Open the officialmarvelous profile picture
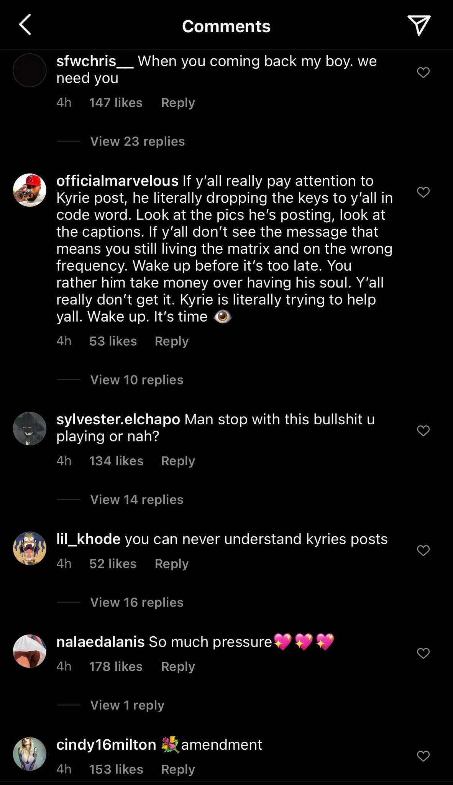The width and height of the screenshot is (453, 785). [30, 190]
